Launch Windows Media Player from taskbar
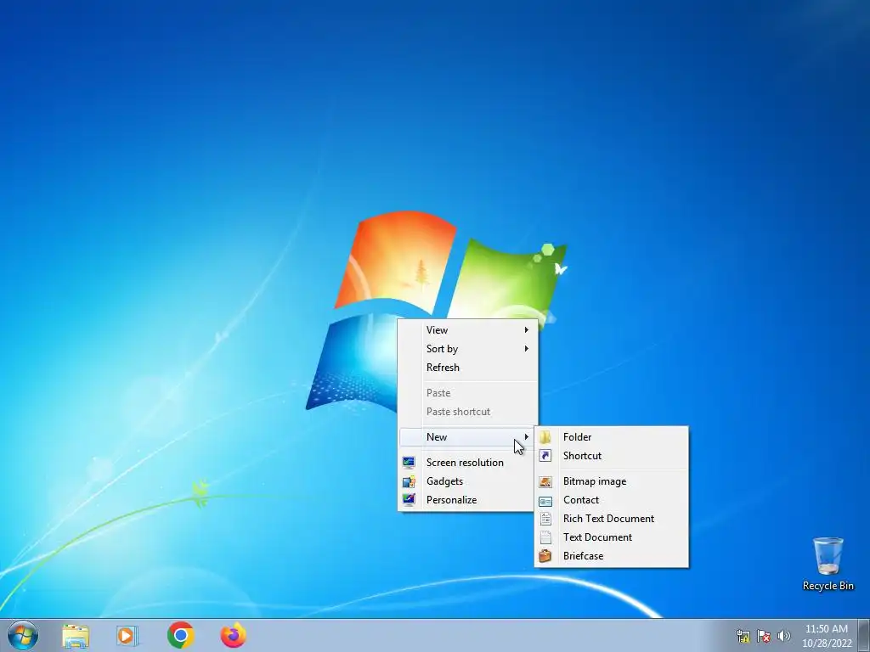 (x=127, y=636)
